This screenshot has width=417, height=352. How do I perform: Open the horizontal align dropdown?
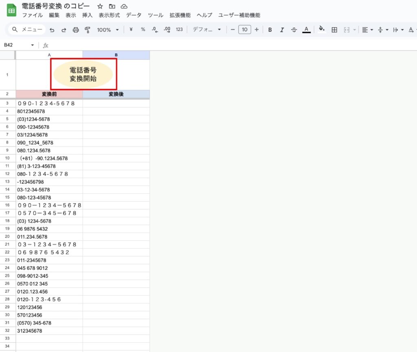368,30
